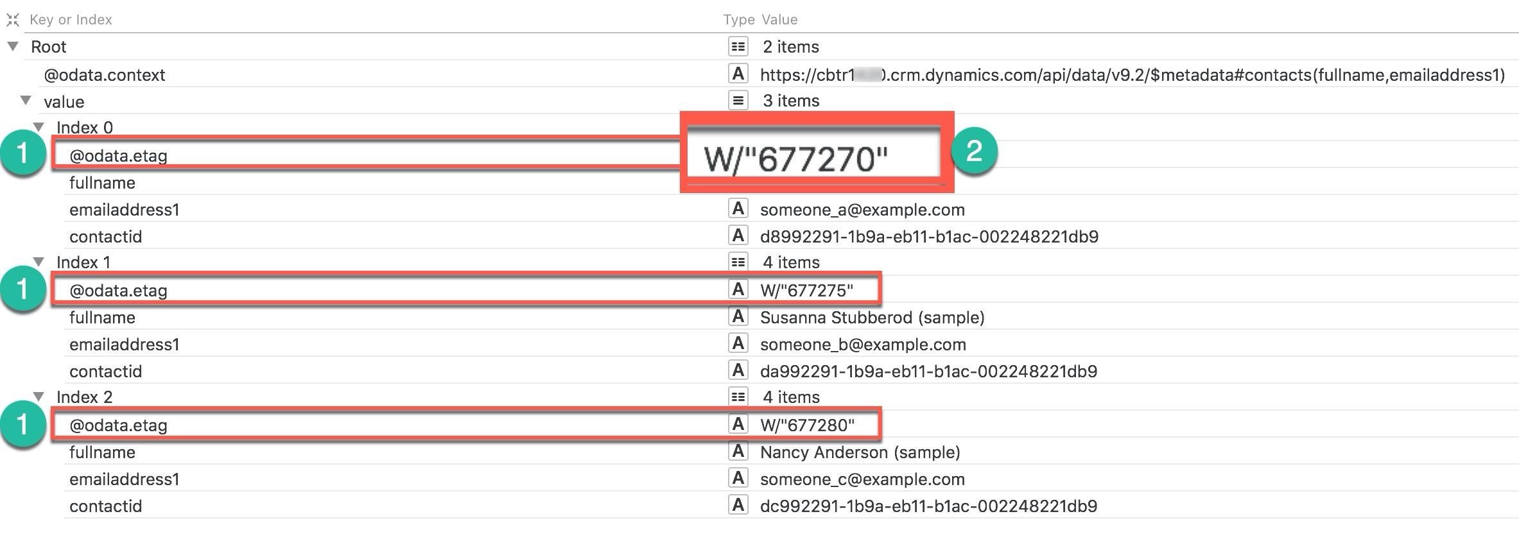Select the emailaddress1 key under Index 1

pyautogui.click(x=125, y=345)
